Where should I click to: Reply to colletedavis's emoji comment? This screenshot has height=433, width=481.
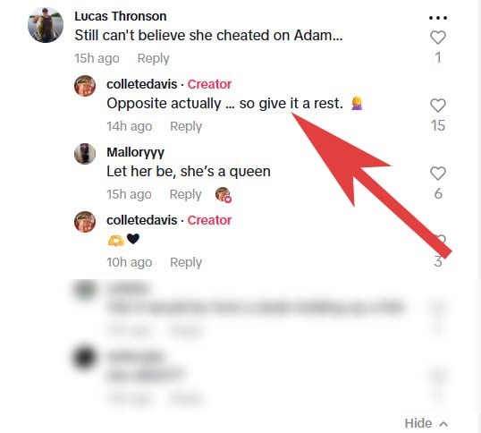[x=186, y=262]
